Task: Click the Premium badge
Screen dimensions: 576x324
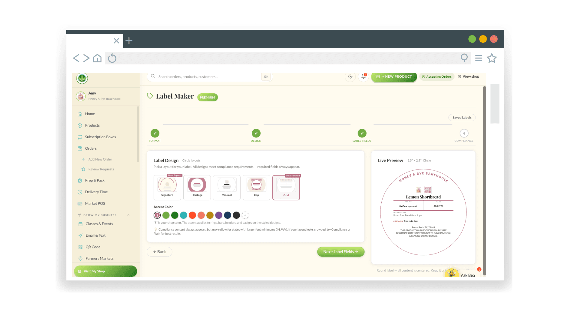Action: 207,97
